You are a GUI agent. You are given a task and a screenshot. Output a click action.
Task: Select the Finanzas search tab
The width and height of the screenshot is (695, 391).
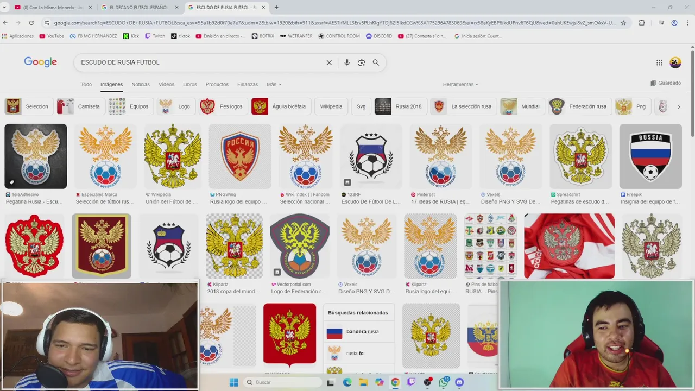tap(248, 84)
